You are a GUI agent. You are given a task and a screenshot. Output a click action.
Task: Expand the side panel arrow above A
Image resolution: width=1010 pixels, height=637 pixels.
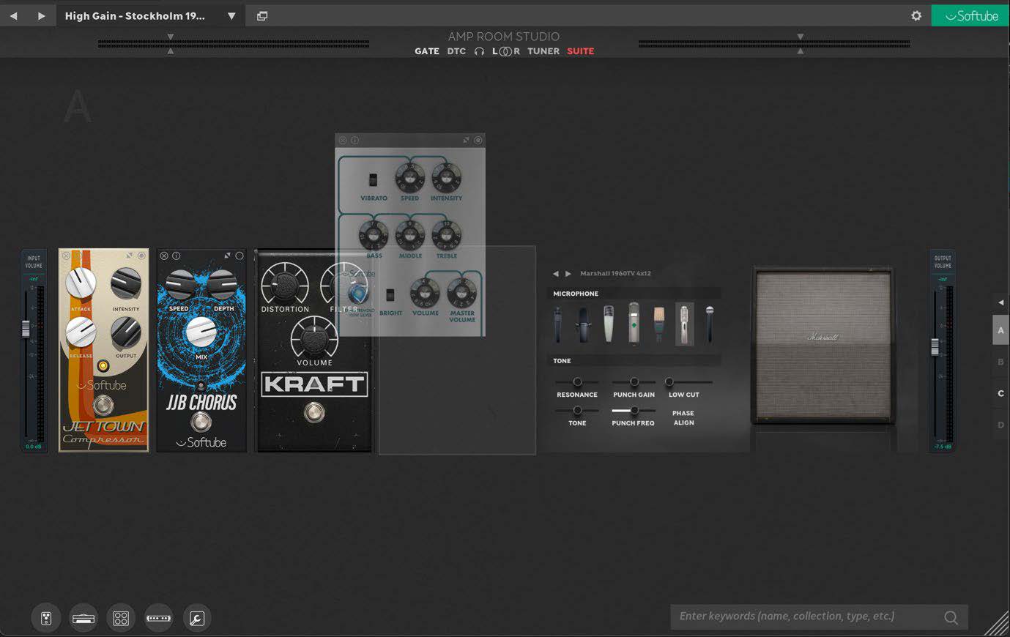(x=1000, y=302)
